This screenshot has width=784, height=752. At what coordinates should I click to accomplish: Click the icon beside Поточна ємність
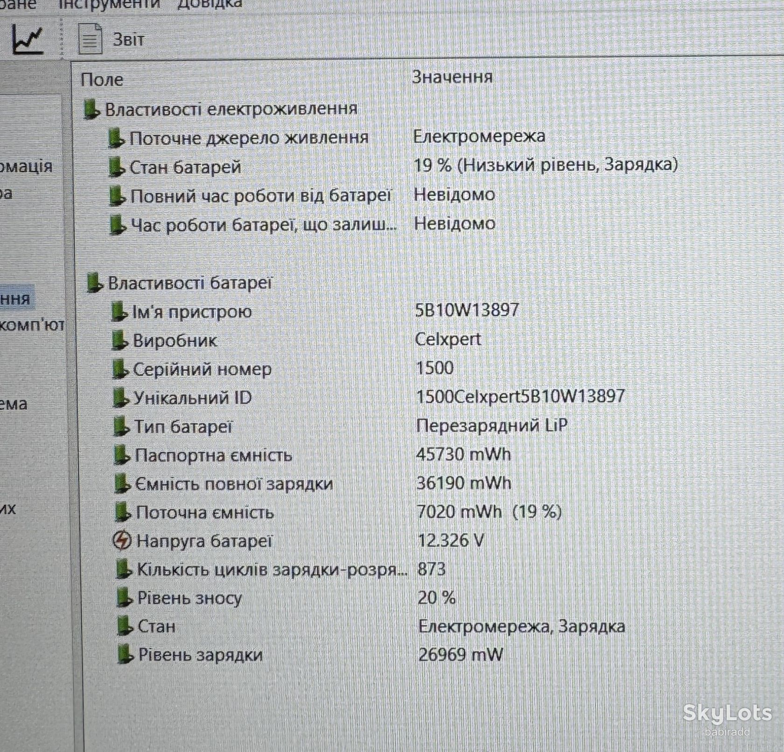coord(122,513)
